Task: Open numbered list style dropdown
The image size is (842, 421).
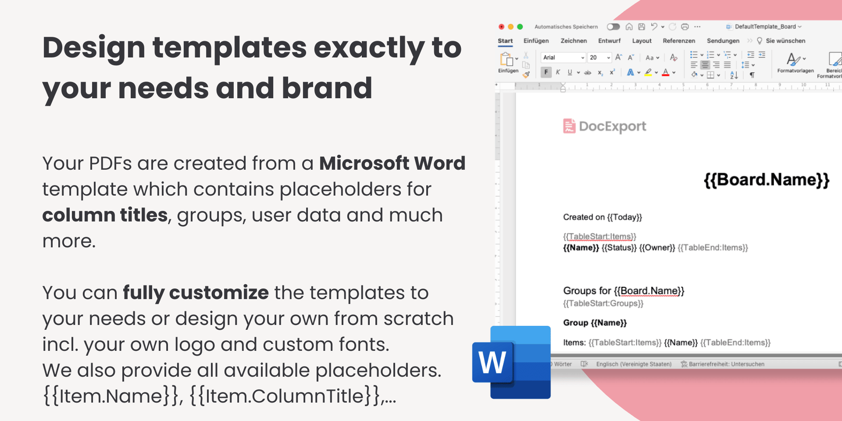Action: (718, 55)
